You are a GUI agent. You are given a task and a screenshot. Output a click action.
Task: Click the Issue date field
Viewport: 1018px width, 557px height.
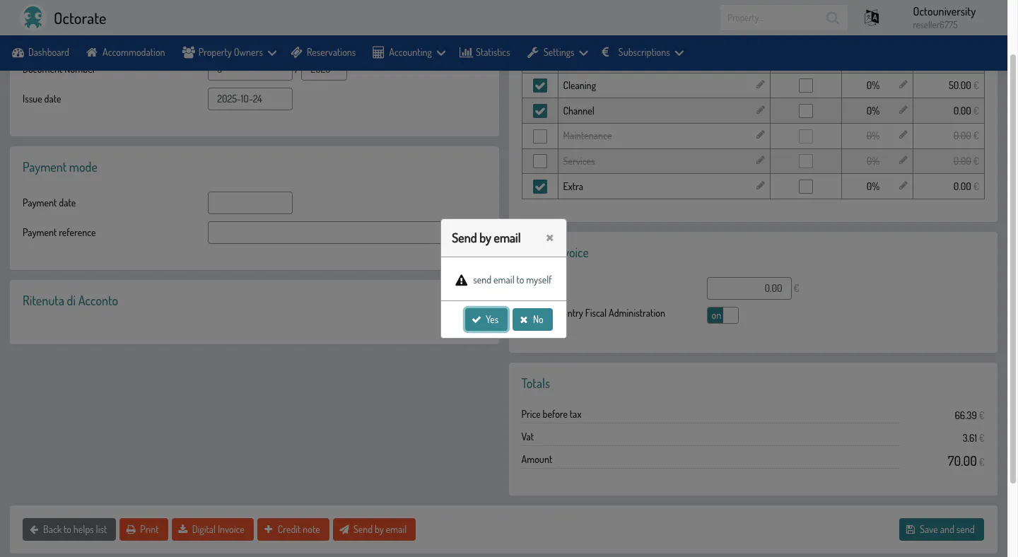pyautogui.click(x=250, y=99)
